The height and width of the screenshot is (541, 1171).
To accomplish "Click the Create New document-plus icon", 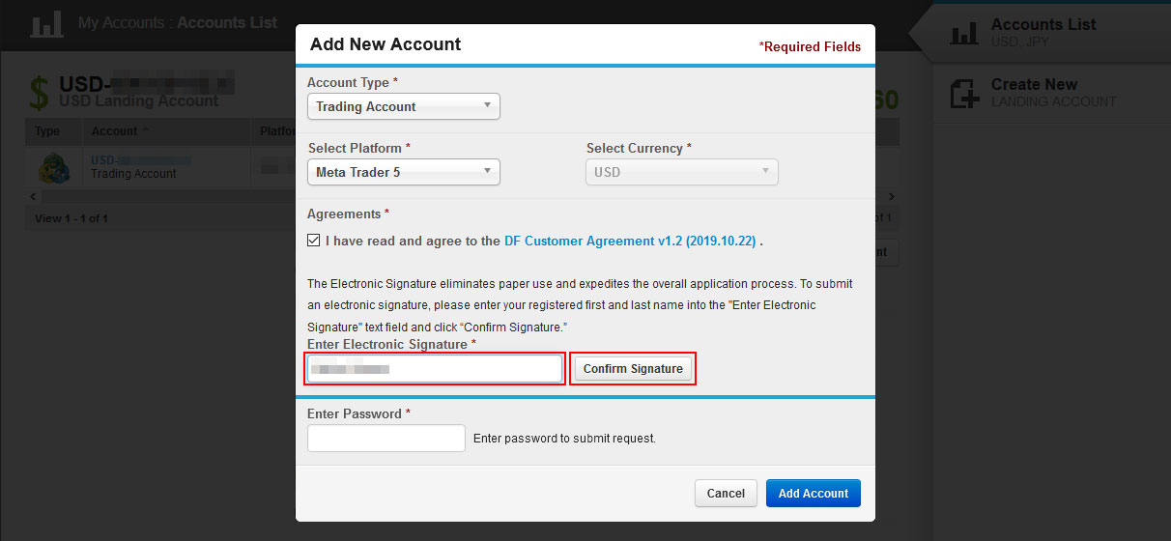I will [964, 93].
